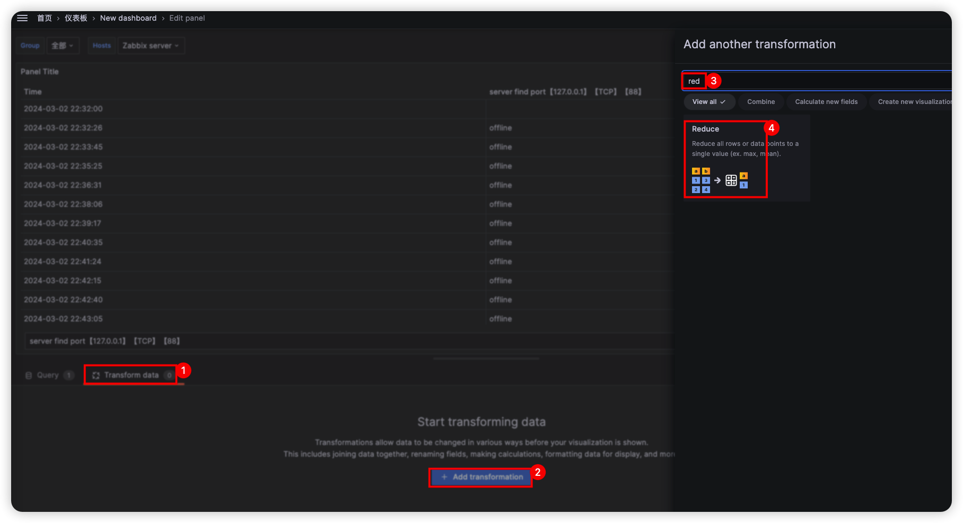
Task: Open the hamburger navigation menu
Action: (x=22, y=18)
